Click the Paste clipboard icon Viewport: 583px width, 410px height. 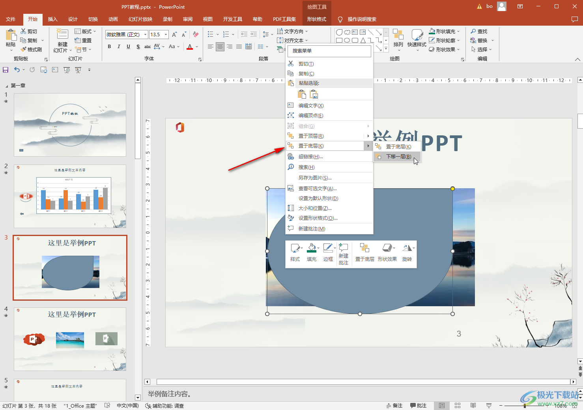tap(11, 35)
